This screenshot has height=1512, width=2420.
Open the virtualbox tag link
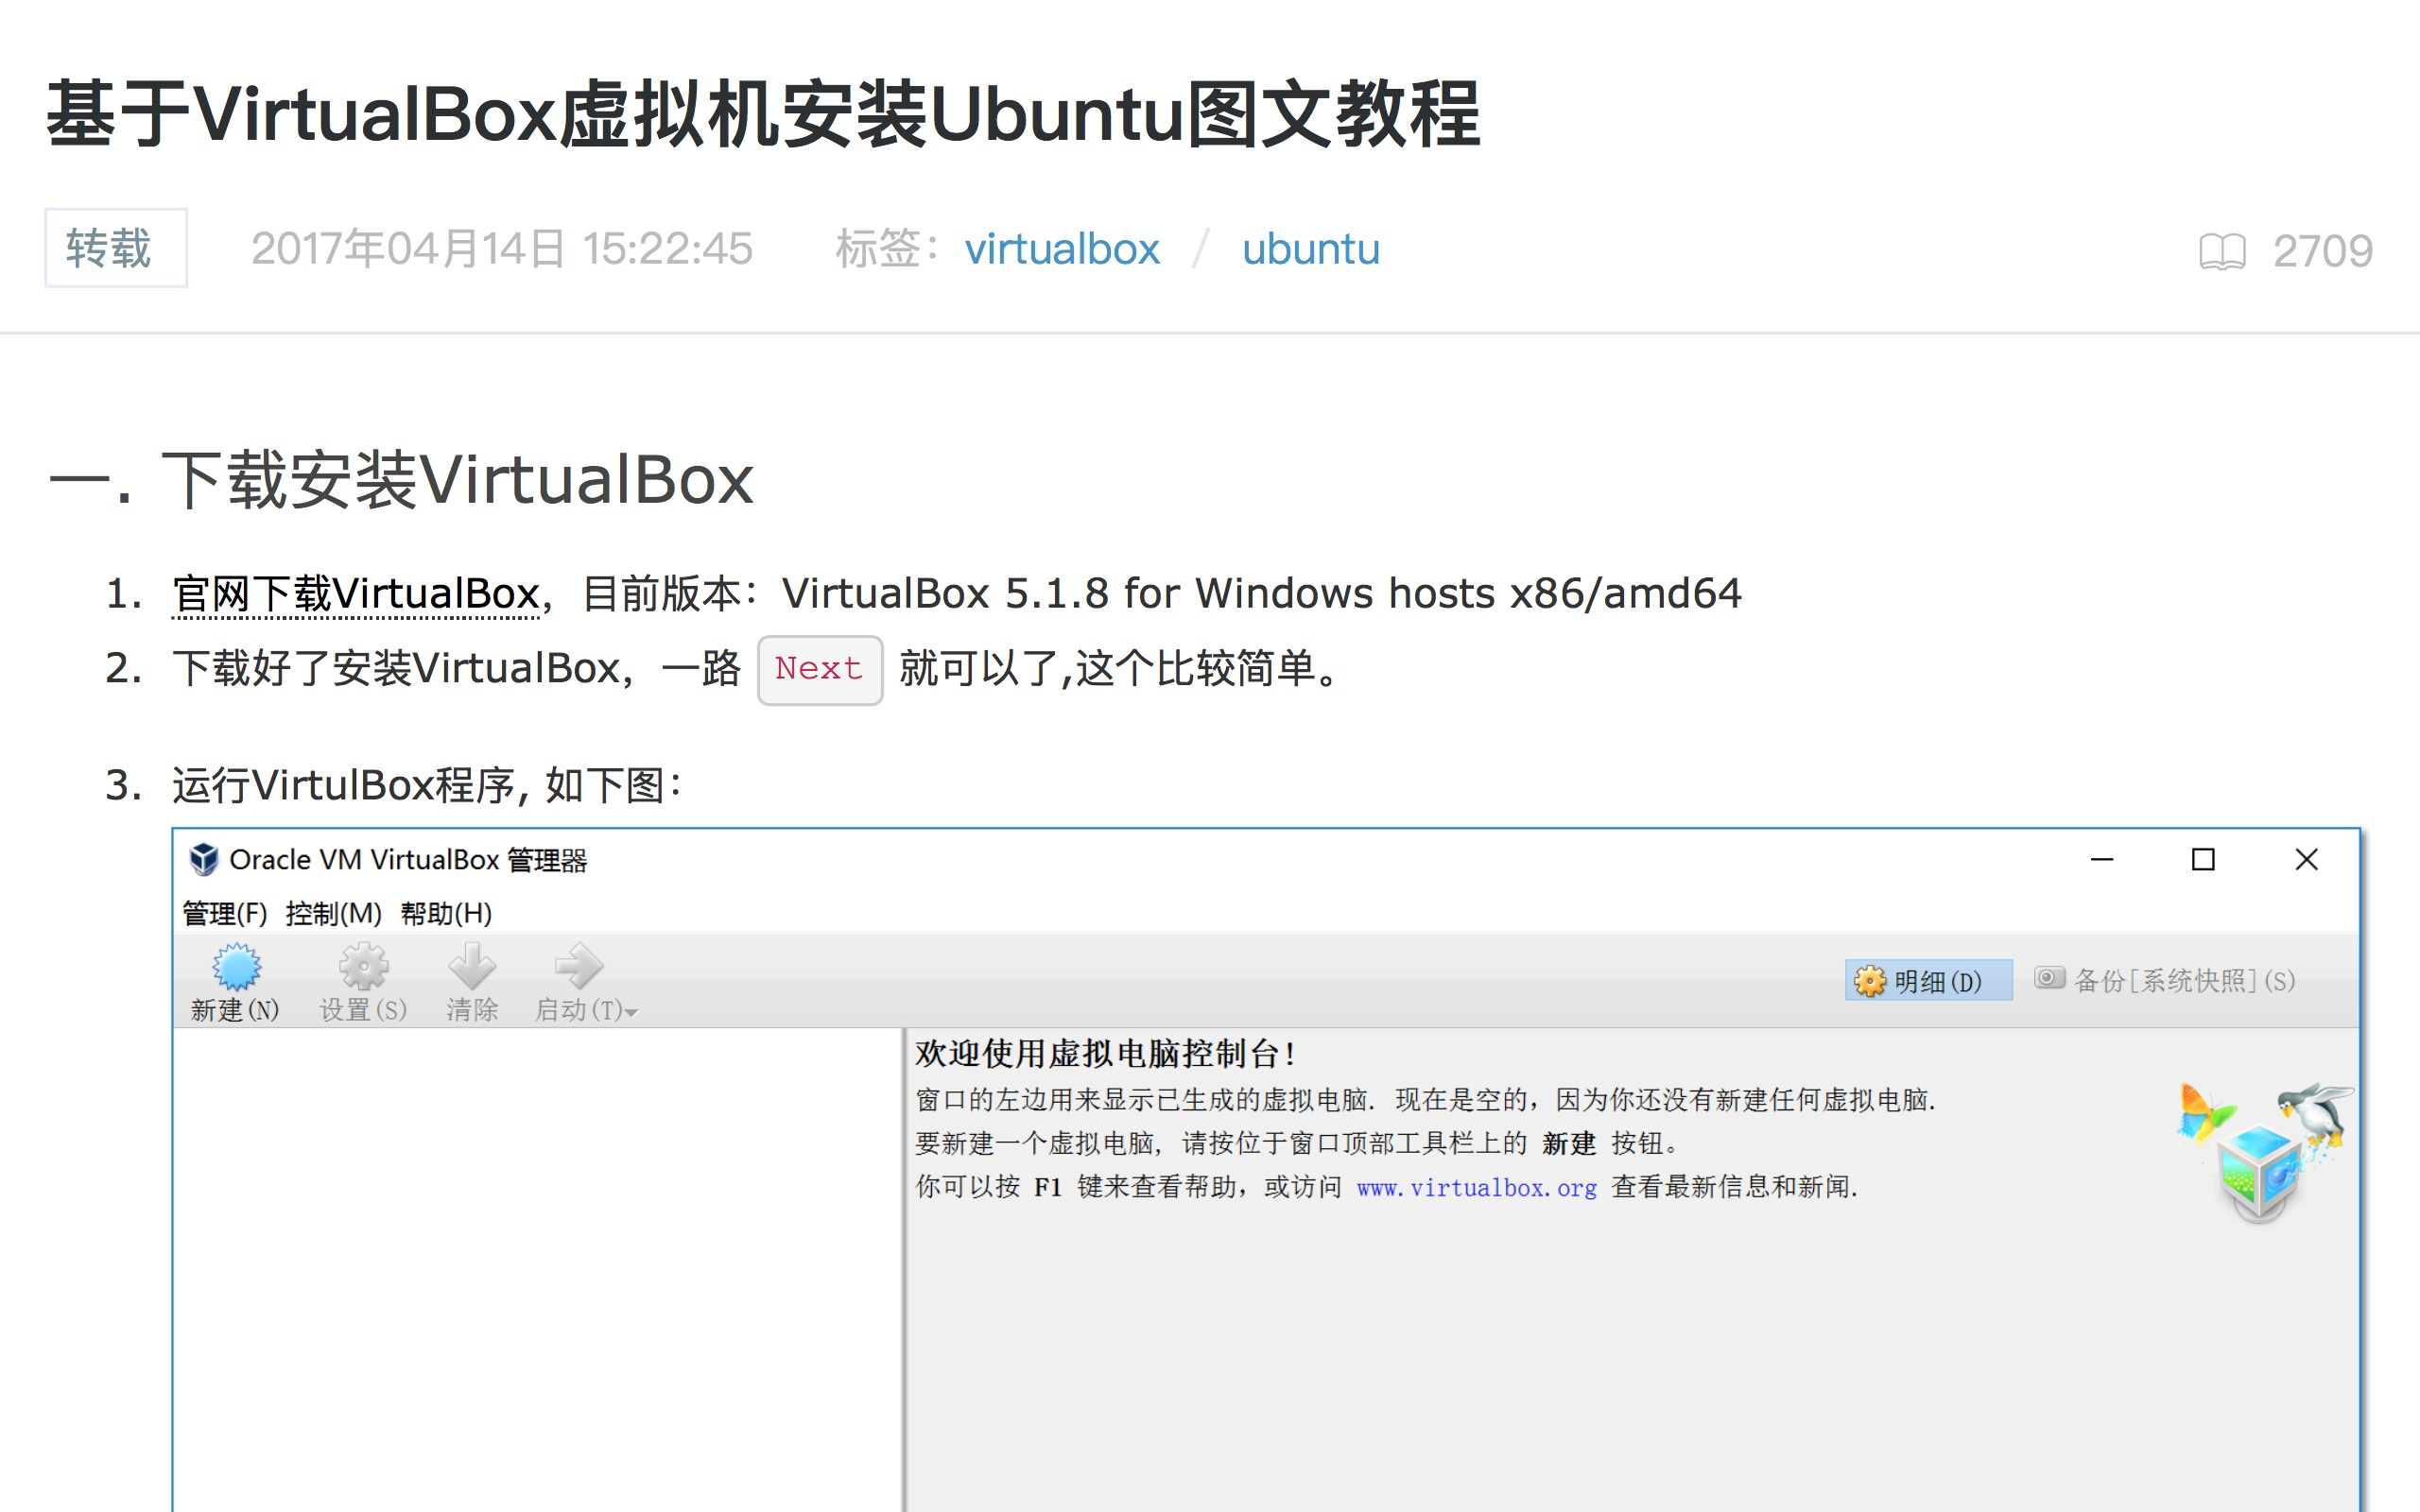pos(1061,249)
